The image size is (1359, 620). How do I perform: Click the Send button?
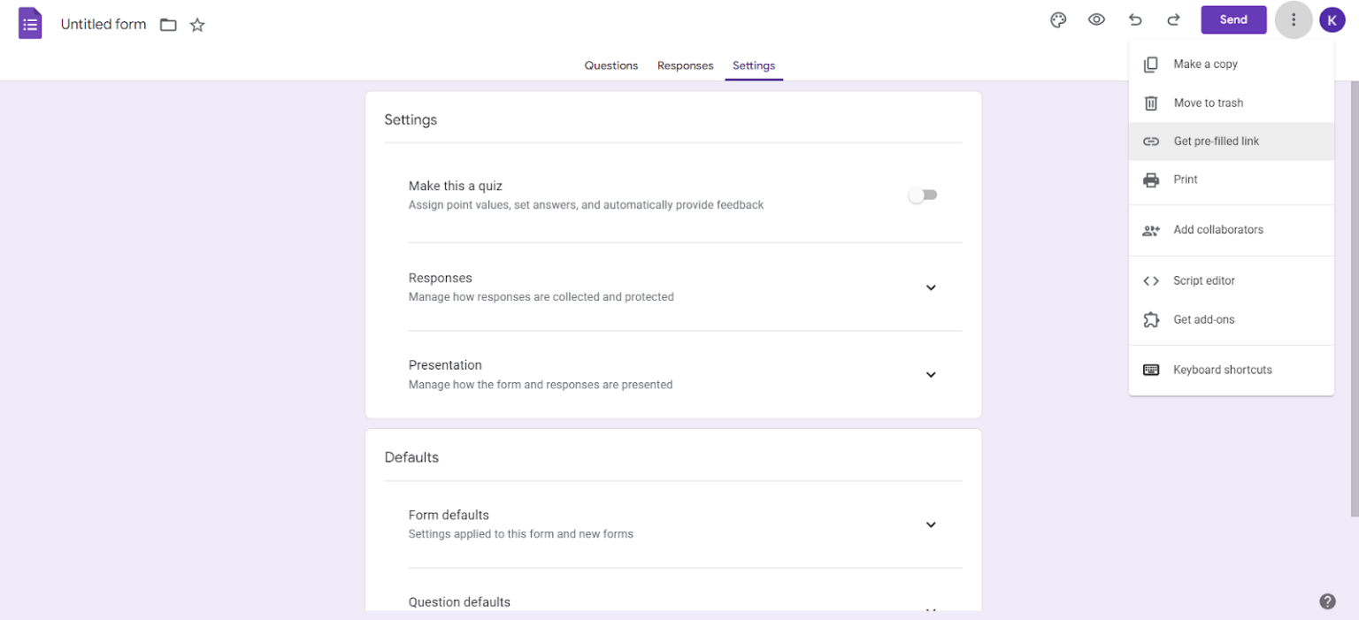tap(1233, 19)
